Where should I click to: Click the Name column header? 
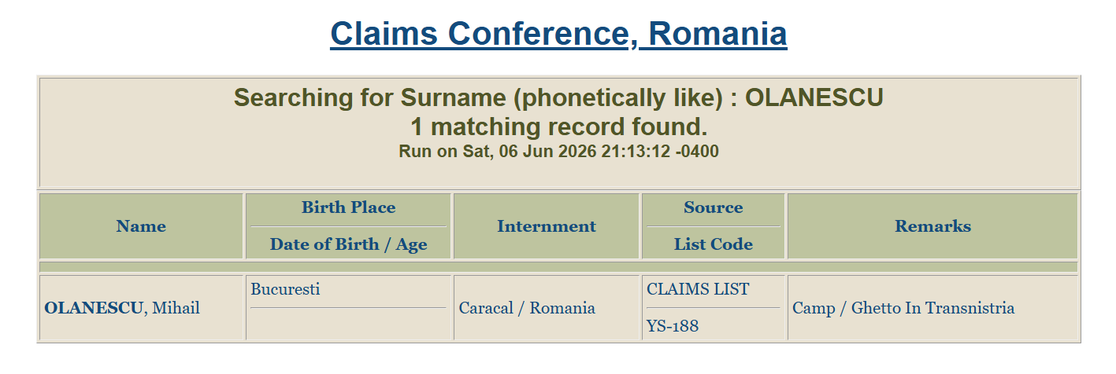141,226
